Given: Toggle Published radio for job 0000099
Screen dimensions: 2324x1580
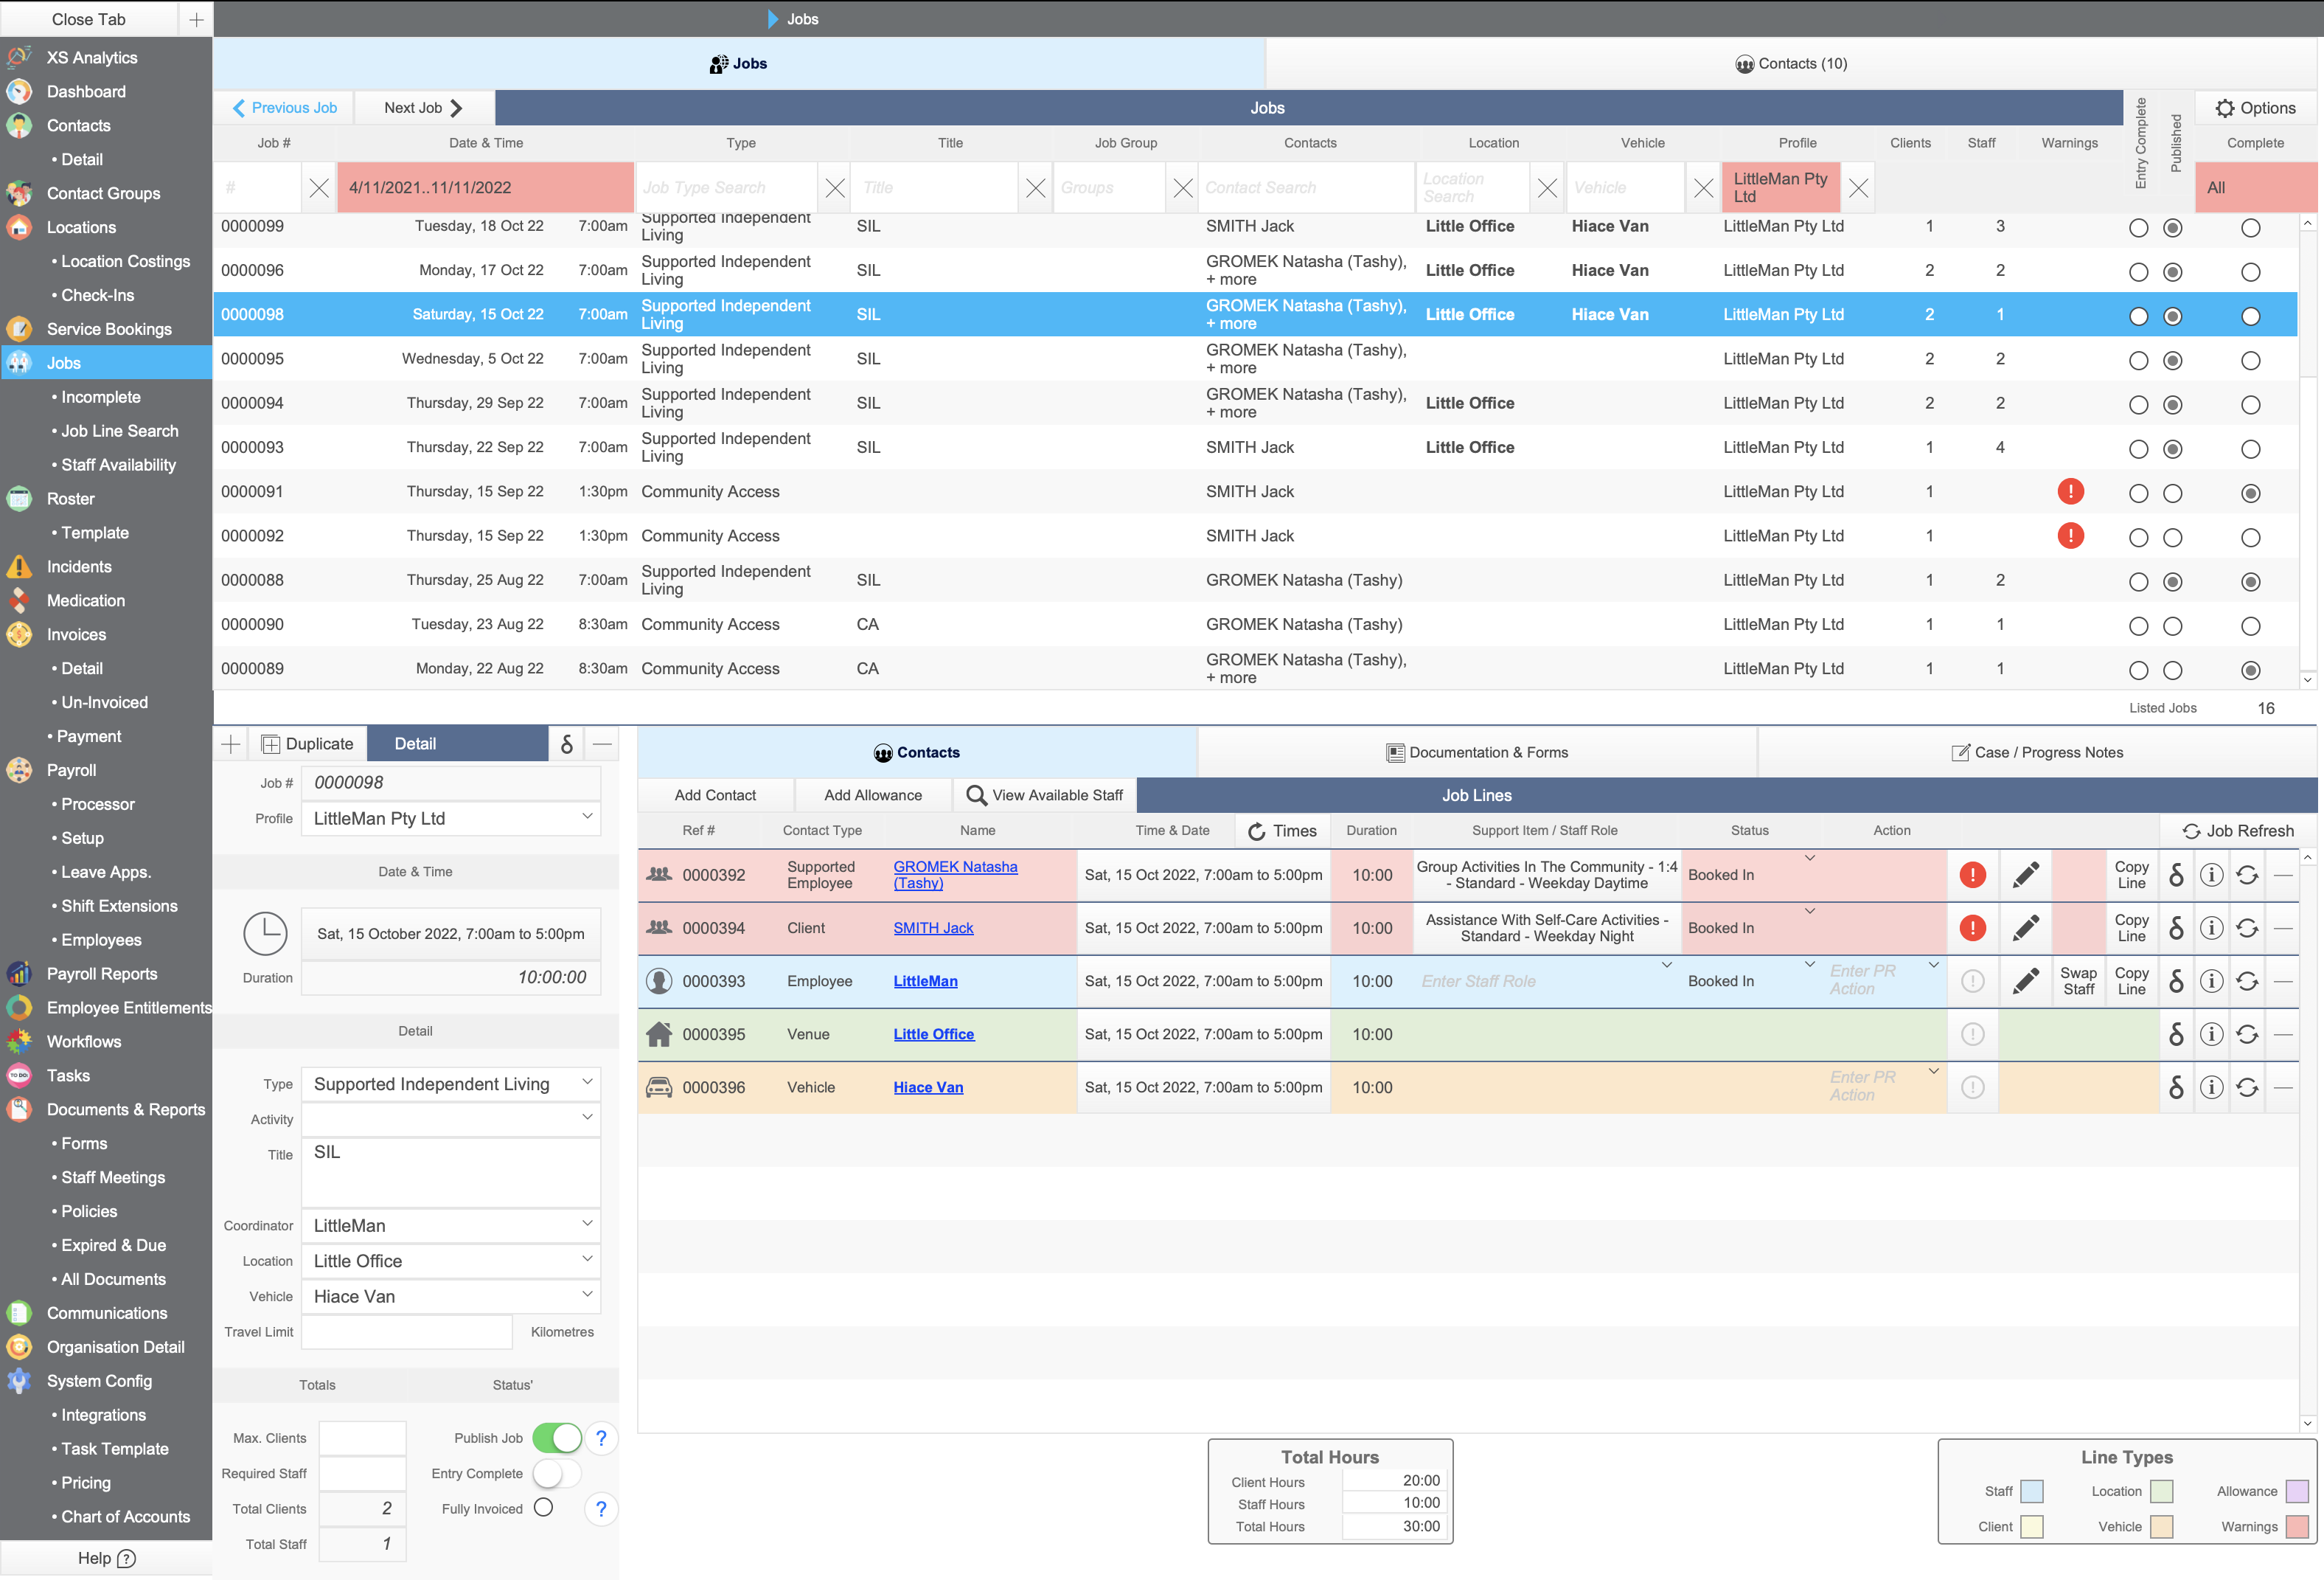Looking at the screenshot, I should (2172, 228).
